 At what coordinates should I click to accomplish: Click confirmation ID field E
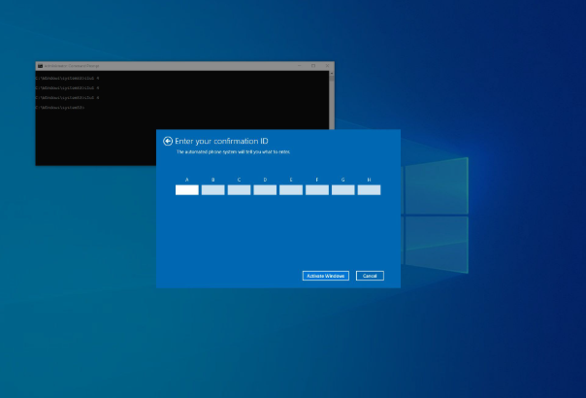[291, 190]
